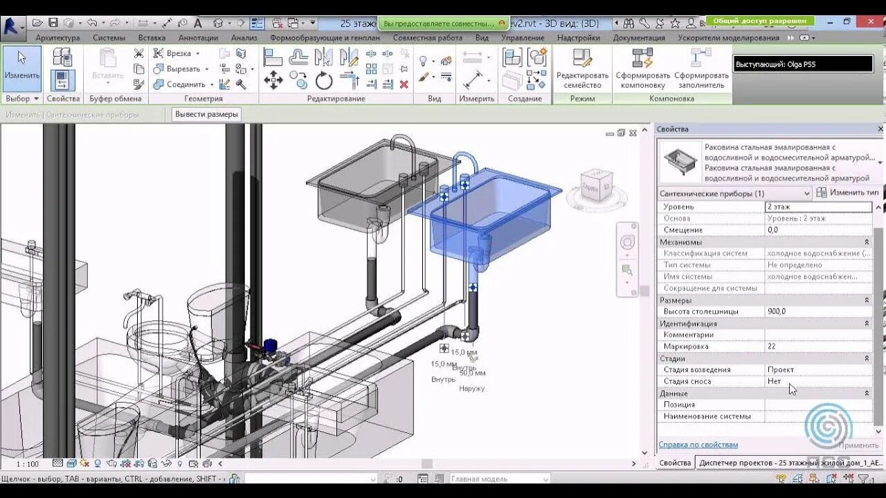Open Редактировать семейство family editor
This screenshot has height=498, width=886.
[x=582, y=69]
